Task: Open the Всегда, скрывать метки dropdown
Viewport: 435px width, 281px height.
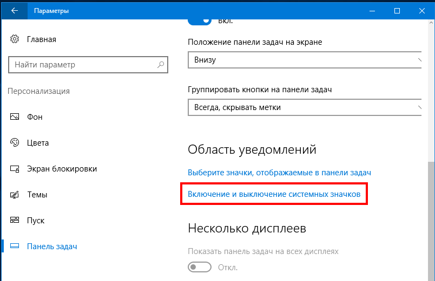Action: (305, 107)
